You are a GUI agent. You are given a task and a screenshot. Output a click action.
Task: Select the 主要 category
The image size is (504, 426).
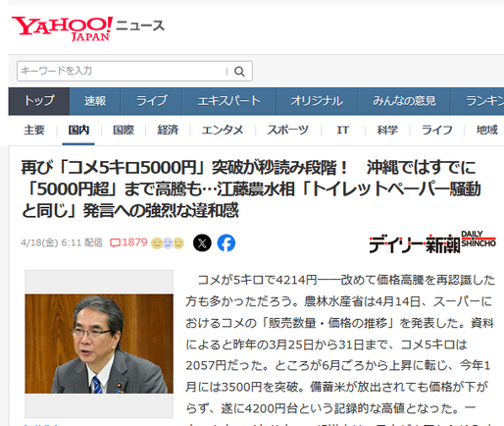[34, 131]
